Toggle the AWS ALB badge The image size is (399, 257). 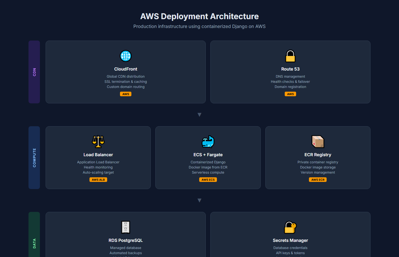point(98,180)
